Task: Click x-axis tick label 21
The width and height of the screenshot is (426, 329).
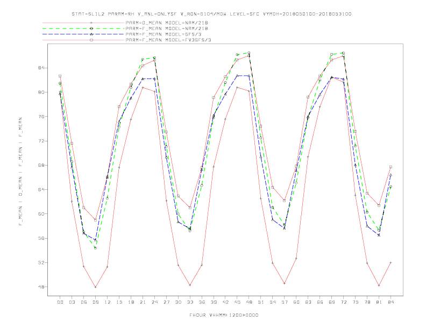Action: [x=143, y=302]
